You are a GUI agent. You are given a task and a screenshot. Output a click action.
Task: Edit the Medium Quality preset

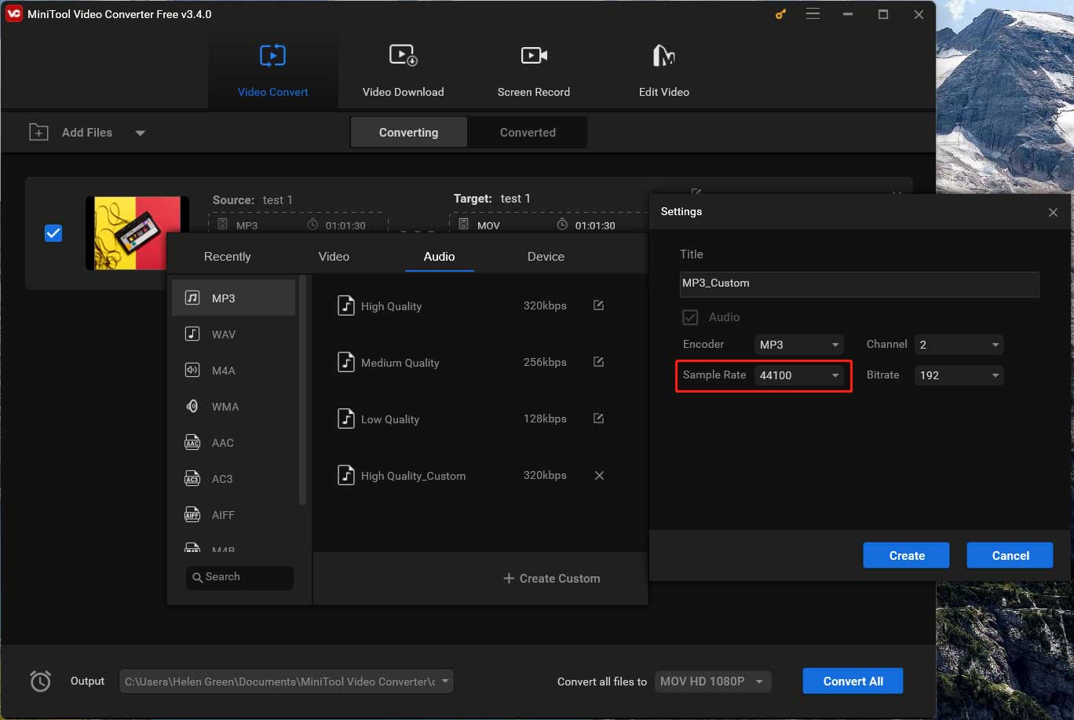point(598,362)
